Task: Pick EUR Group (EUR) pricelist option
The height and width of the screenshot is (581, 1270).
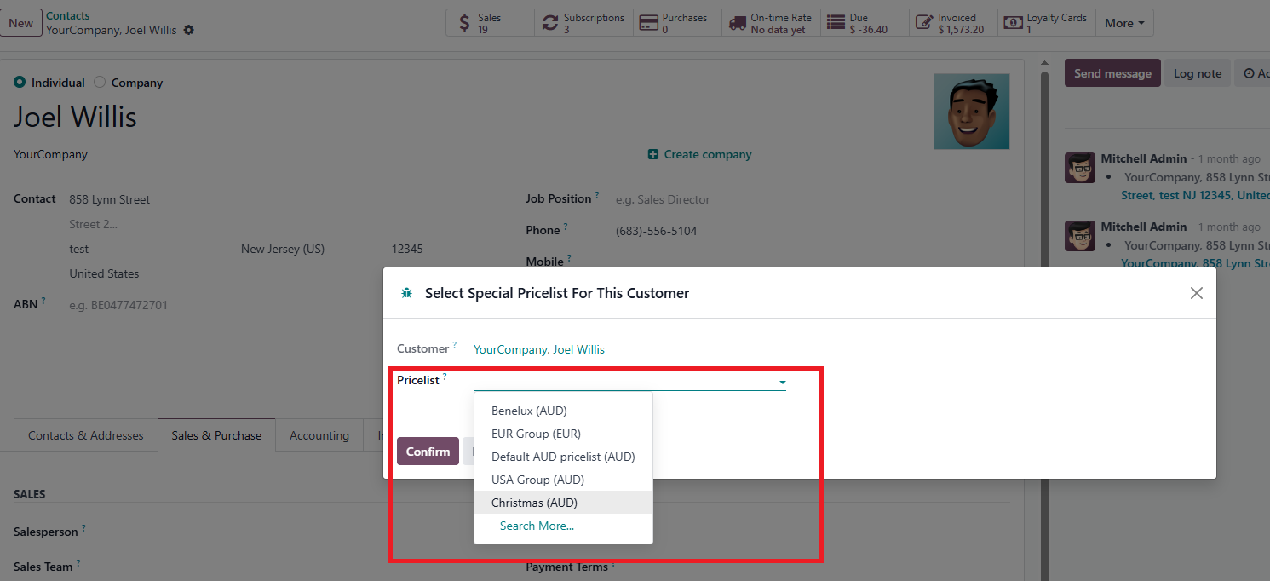Action: [x=536, y=434]
